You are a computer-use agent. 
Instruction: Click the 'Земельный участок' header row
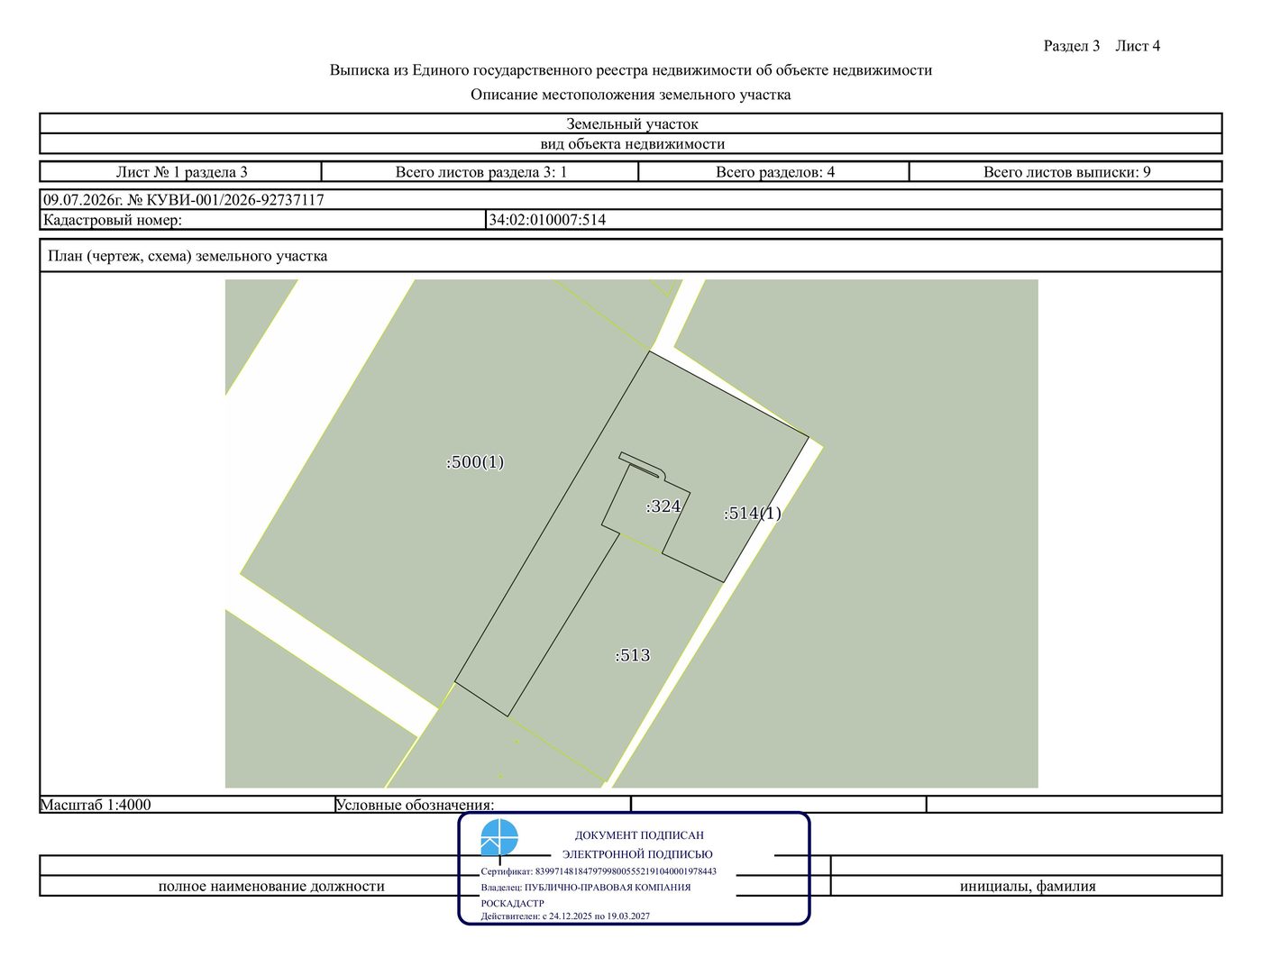point(631,124)
